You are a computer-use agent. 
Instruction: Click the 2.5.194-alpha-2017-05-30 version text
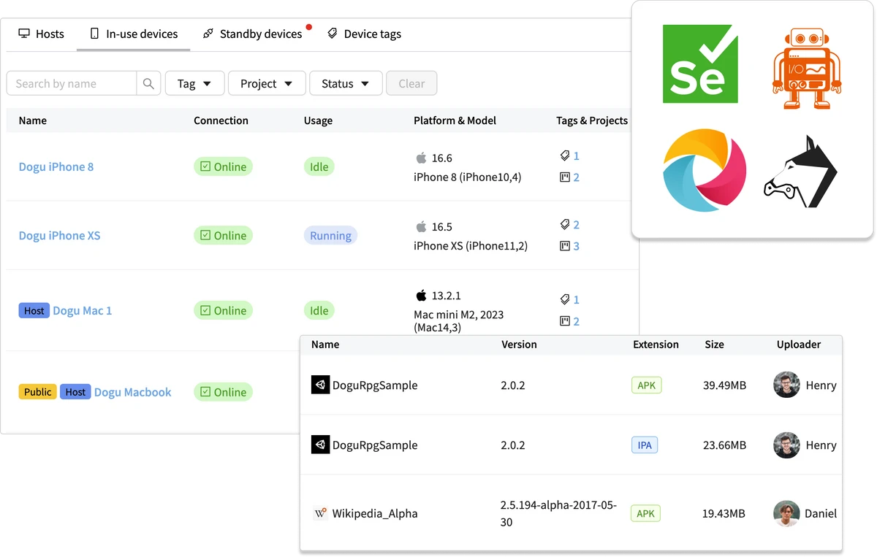click(x=558, y=513)
